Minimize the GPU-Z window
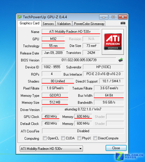This screenshot has height=162, width=145. tap(104, 17)
